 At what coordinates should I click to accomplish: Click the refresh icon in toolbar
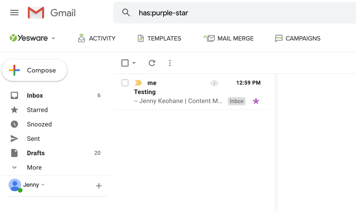pos(152,63)
